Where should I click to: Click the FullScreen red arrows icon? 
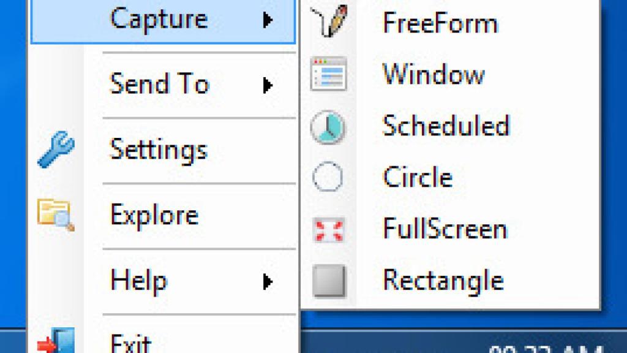[x=329, y=230]
